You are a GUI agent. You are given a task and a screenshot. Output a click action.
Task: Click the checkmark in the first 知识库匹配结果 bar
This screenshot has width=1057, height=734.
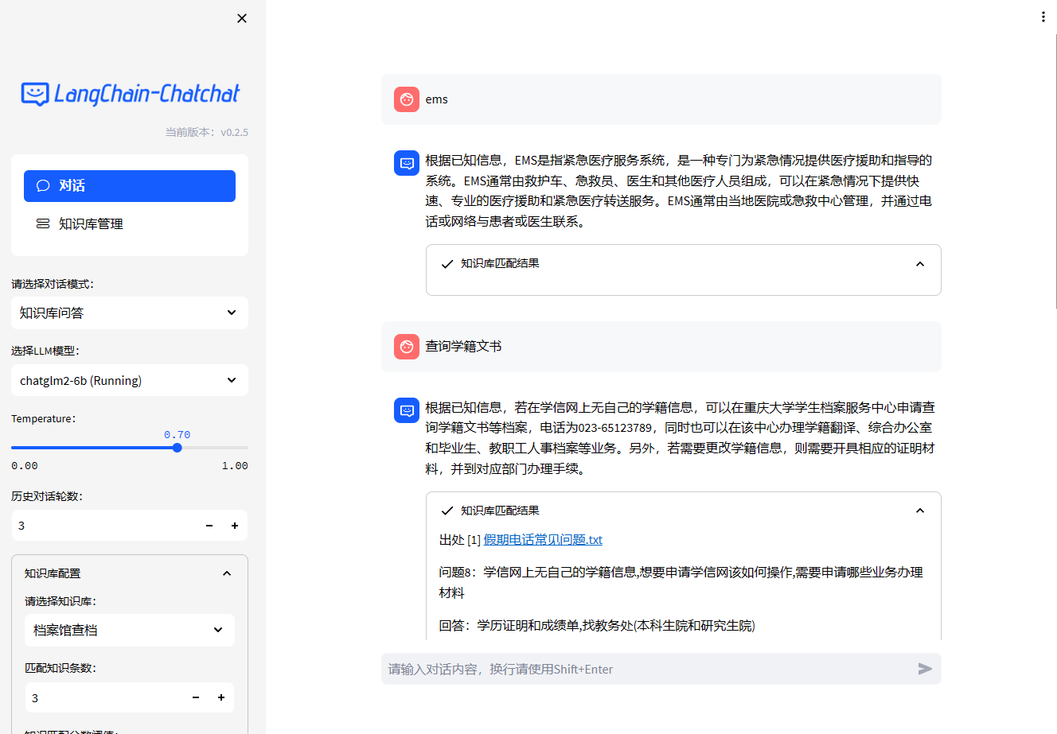coord(447,264)
